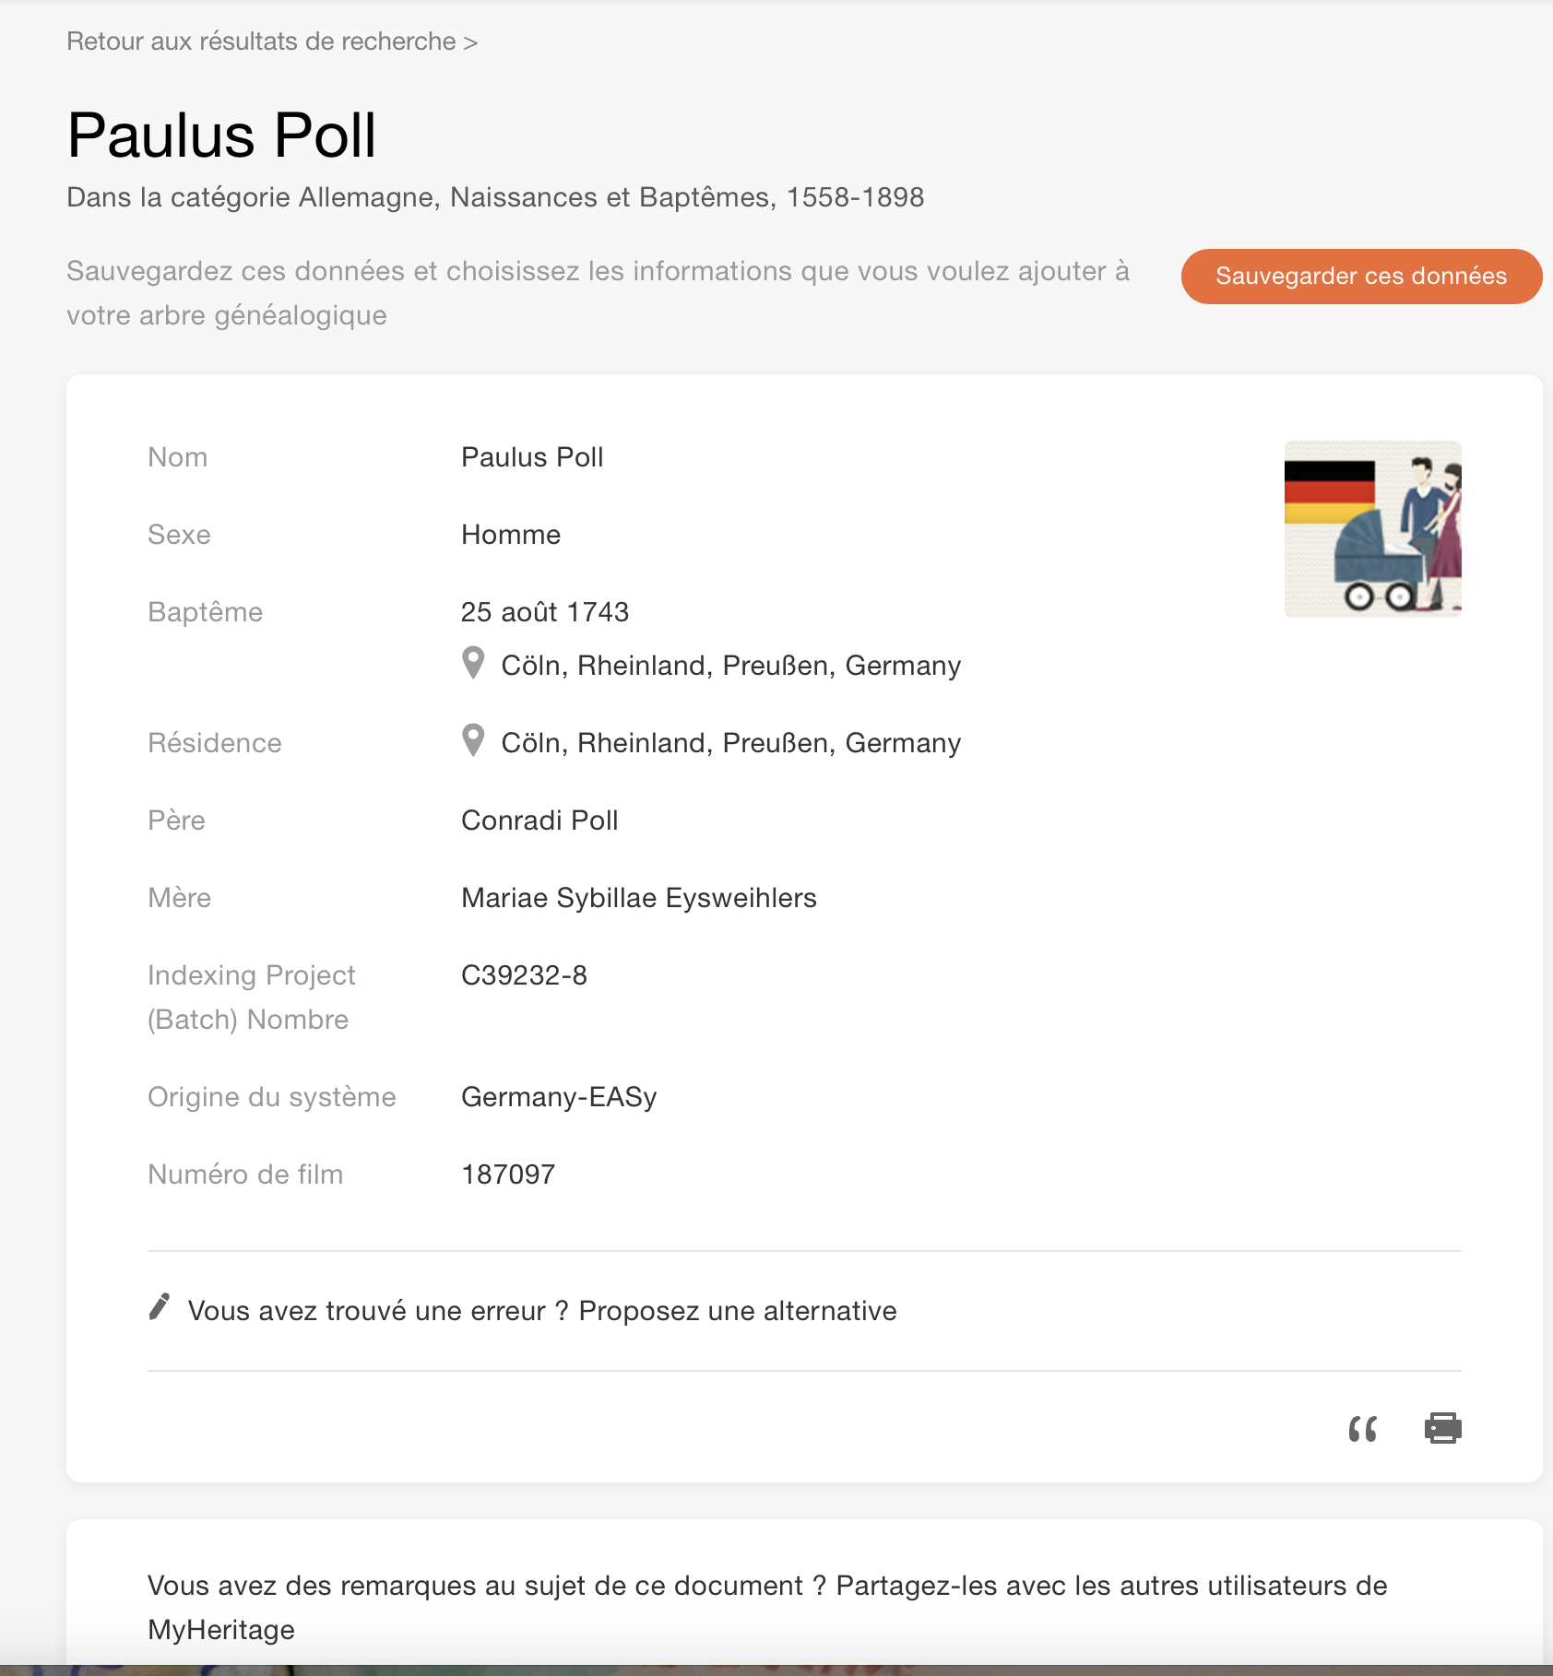Click the Paulus Poll page heading
Viewport: 1553px width, 1676px height.
point(221,136)
